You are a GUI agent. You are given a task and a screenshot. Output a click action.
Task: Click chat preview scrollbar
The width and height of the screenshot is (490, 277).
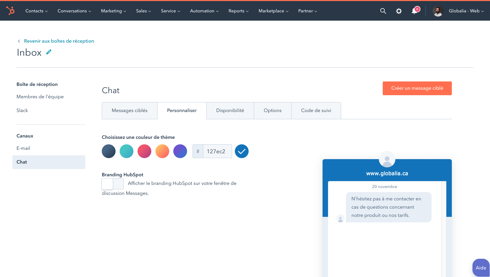(444, 229)
